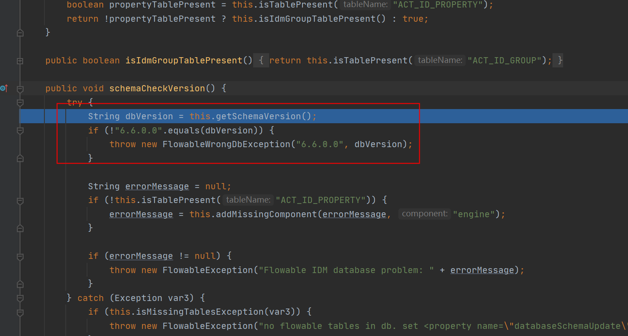Click the red navigate-up arrow in the gutter
Viewport: 628px width, 336px height.
(6, 88)
